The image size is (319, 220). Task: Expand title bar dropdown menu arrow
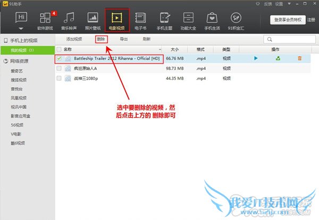pyautogui.click(x=289, y=4)
